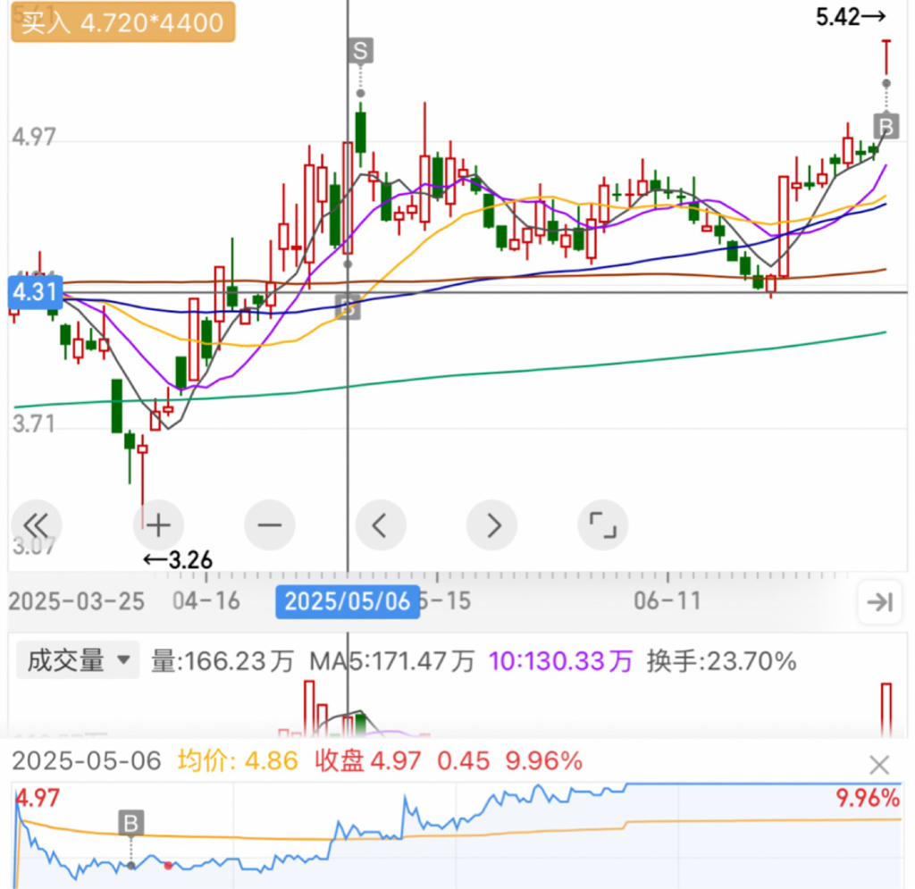Jump to latest date with arrow-to-bar icon
Image resolution: width=915 pixels, height=889 pixels.
[x=880, y=602]
